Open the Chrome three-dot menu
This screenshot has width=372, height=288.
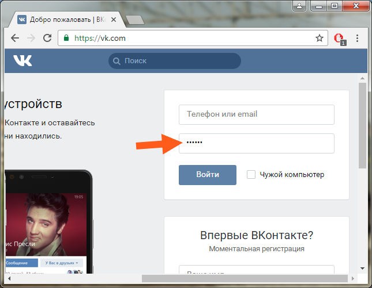tap(357, 38)
